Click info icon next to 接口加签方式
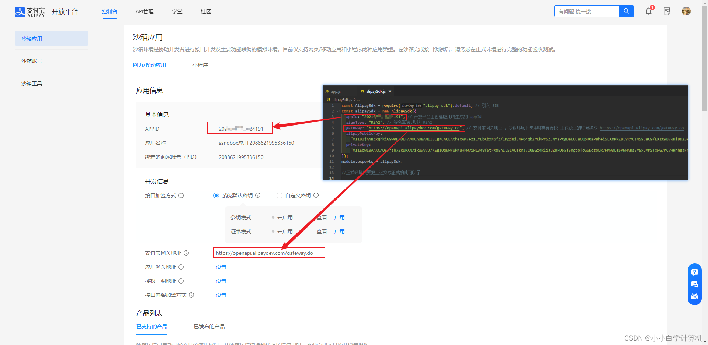The width and height of the screenshot is (708, 345). 181,196
